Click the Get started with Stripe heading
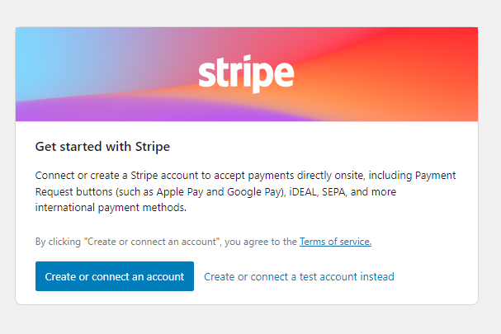This screenshot has height=334, width=501. click(x=102, y=147)
